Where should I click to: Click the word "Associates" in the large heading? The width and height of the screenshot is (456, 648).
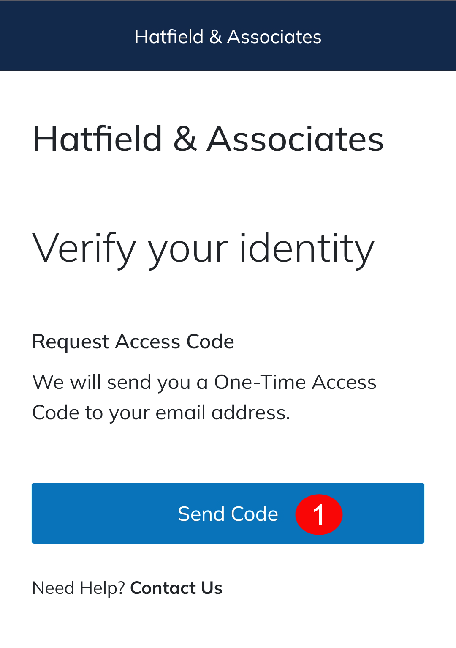[295, 139]
